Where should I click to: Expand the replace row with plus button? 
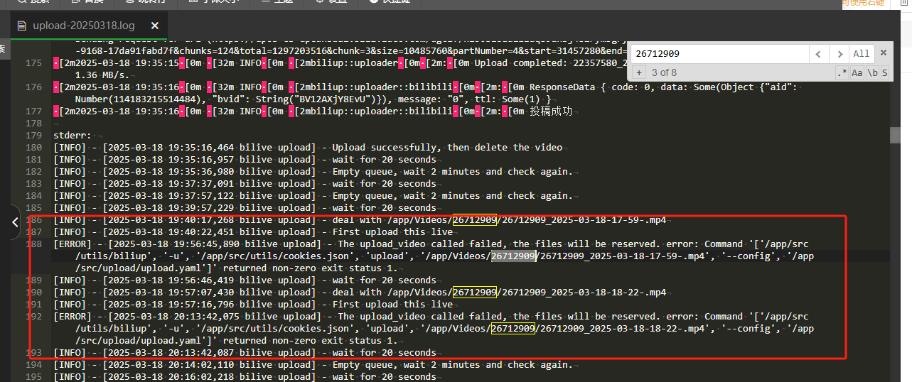tap(638, 72)
